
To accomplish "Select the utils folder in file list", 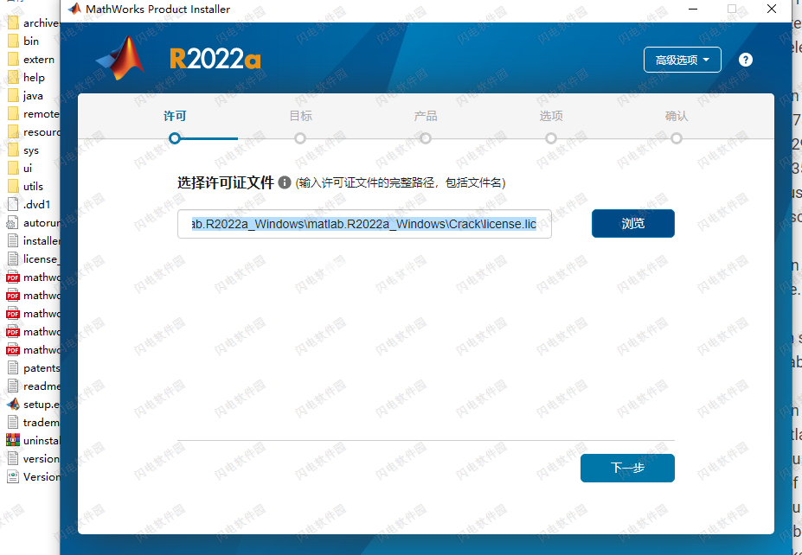I will coord(26,186).
